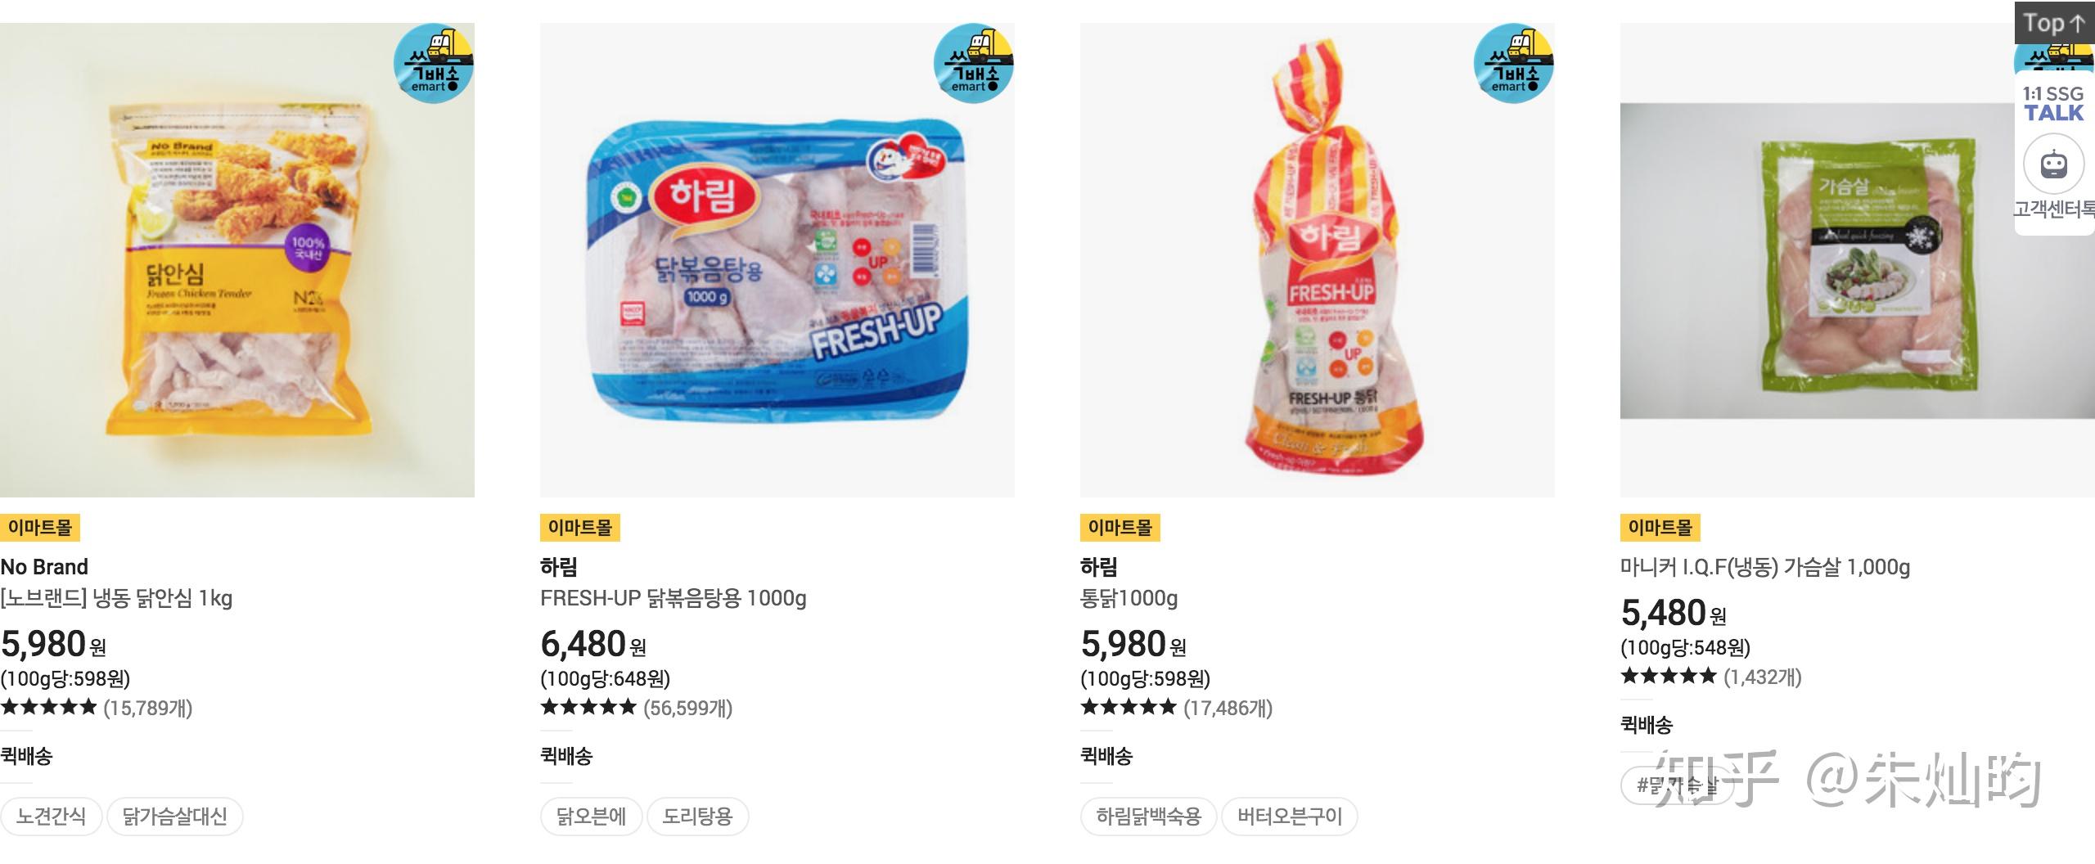Click the five-star rating of 마니커 가슴살
2095x864 pixels.
(x=1669, y=676)
